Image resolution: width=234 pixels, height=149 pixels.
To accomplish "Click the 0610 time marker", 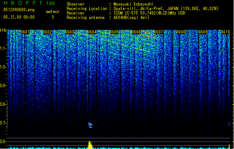I will click(x=225, y=32).
